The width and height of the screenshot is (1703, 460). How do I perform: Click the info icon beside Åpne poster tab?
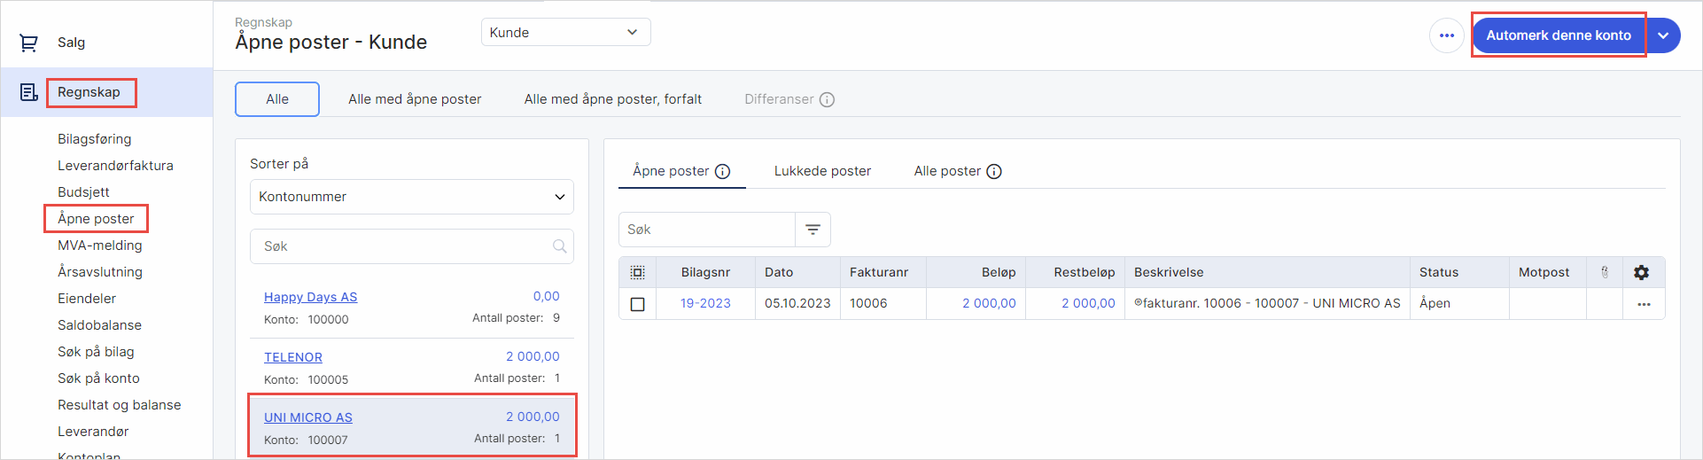(722, 171)
